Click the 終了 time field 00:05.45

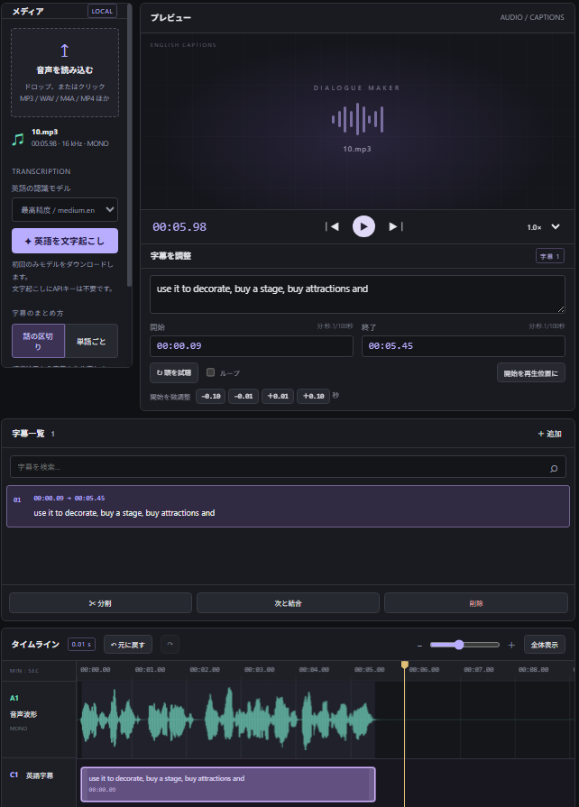[x=464, y=346]
